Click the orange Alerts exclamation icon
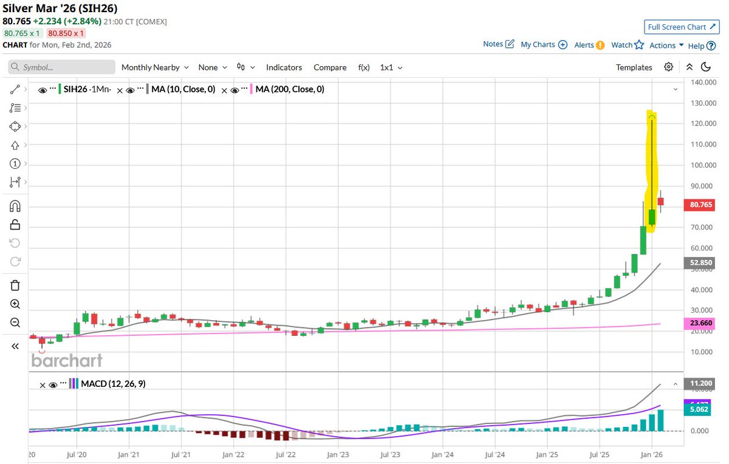This screenshot has width=729, height=464. click(600, 45)
